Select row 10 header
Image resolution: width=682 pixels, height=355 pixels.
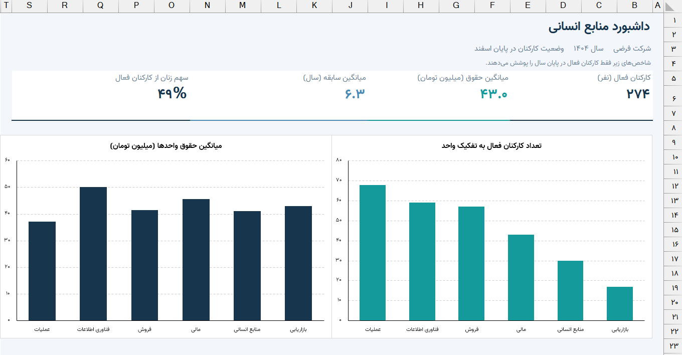(x=673, y=157)
